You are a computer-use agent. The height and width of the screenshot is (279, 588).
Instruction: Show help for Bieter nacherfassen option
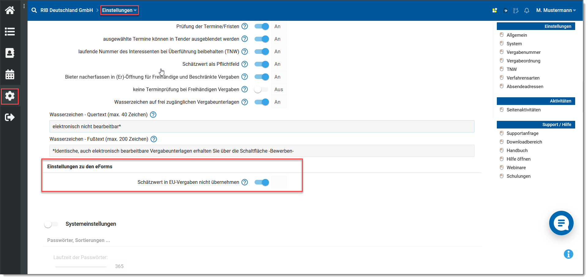click(x=244, y=77)
